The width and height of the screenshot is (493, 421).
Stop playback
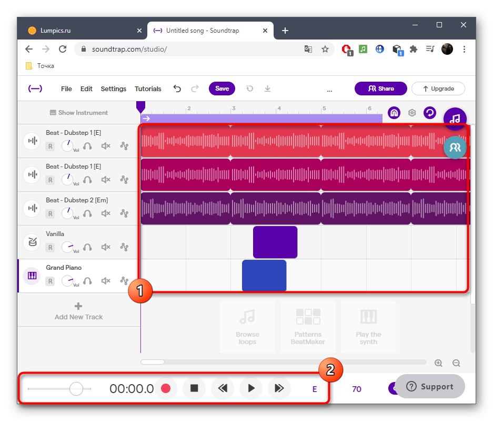[x=194, y=388]
